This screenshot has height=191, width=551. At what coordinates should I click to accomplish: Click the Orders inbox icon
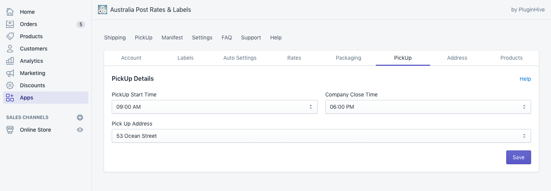click(10, 24)
